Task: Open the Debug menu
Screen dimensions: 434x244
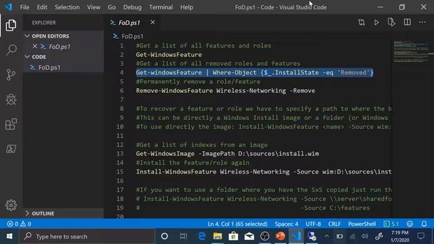Action: pyautogui.click(x=132, y=7)
